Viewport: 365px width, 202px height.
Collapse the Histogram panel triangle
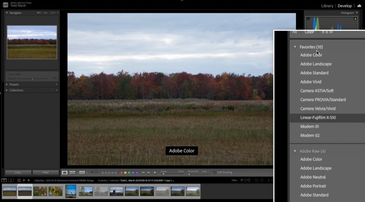(356, 13)
